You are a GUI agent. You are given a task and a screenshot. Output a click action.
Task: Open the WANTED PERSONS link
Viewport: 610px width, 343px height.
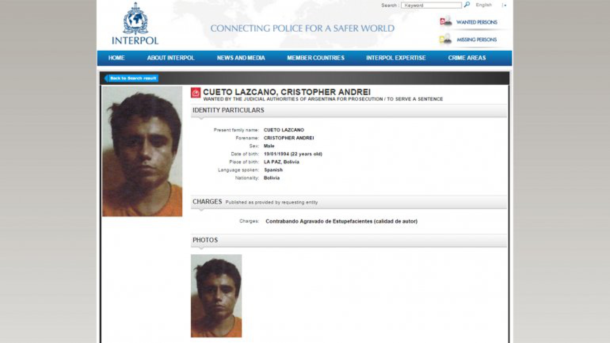pyautogui.click(x=477, y=22)
